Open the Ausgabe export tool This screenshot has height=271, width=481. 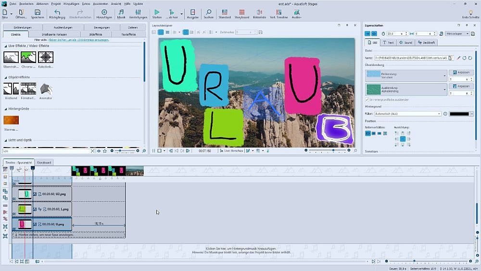[x=192, y=13]
